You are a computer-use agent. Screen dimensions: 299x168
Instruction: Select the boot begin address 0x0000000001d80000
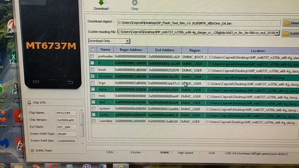[x=131, y=70]
